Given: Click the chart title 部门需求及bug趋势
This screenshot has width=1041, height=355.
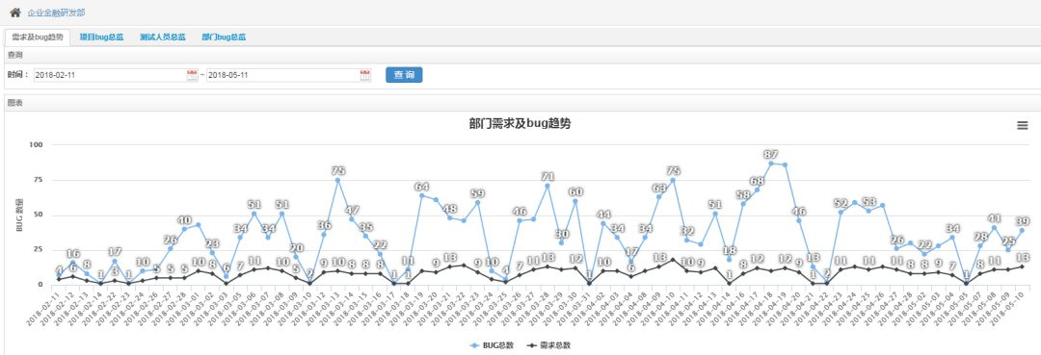Looking at the screenshot, I should pyautogui.click(x=520, y=124).
